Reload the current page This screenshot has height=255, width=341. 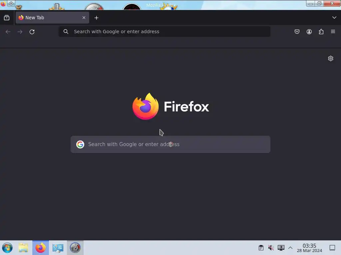pyautogui.click(x=32, y=32)
